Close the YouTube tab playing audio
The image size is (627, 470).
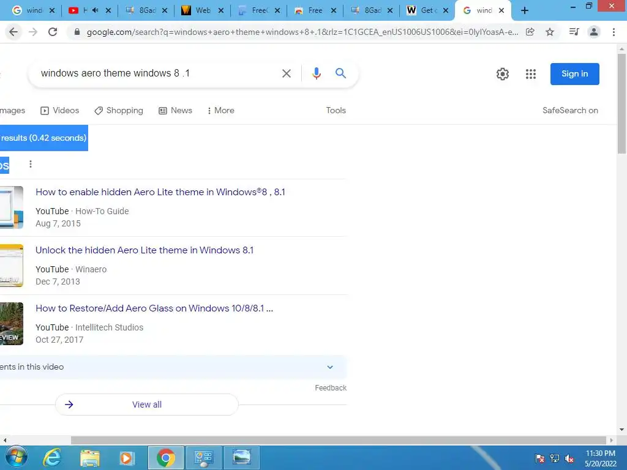(x=108, y=10)
